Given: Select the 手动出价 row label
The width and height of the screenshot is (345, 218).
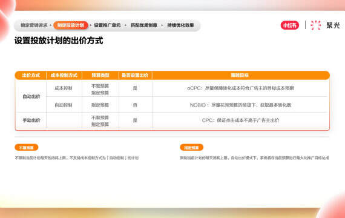Looking at the screenshot, I should [31, 121].
